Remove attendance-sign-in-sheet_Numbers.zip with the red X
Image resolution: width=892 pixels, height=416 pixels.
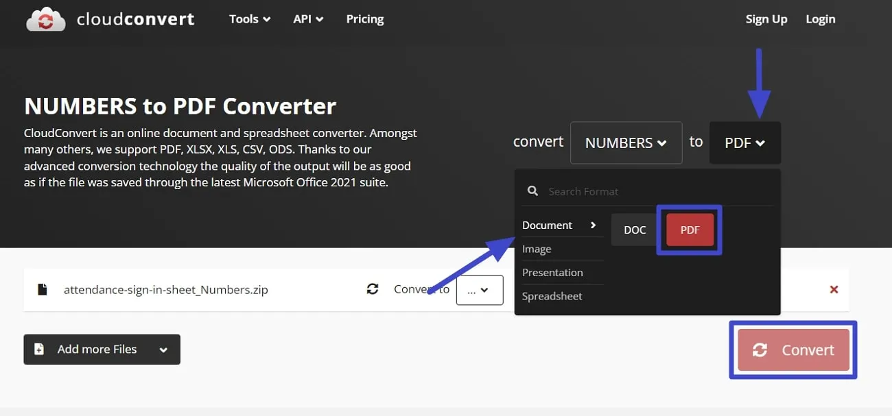[x=834, y=289]
